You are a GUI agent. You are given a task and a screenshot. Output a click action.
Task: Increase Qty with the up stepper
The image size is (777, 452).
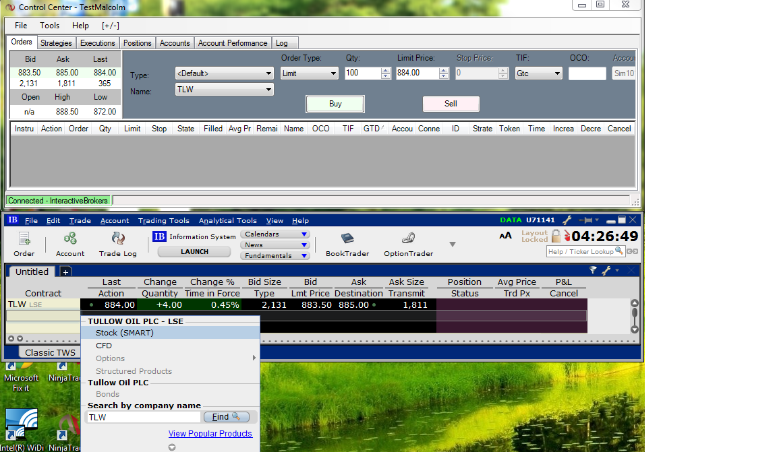point(386,70)
